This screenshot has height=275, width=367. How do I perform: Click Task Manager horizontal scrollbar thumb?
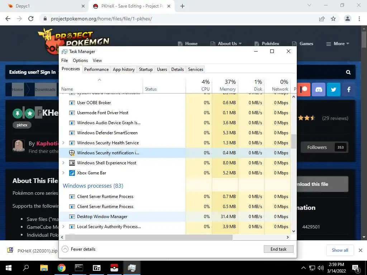pyautogui.click(x=149, y=237)
